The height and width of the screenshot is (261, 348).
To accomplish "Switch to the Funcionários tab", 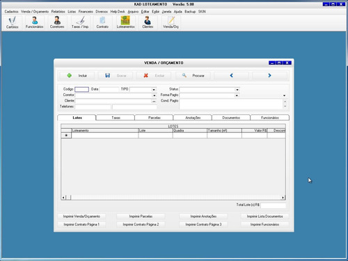I will [x=270, y=118].
